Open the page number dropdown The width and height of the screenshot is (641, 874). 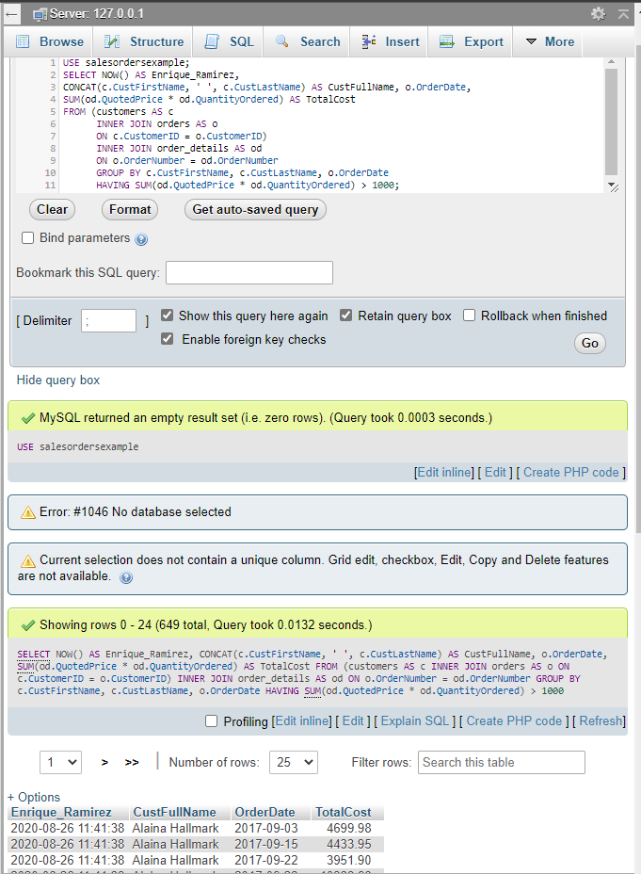point(60,763)
